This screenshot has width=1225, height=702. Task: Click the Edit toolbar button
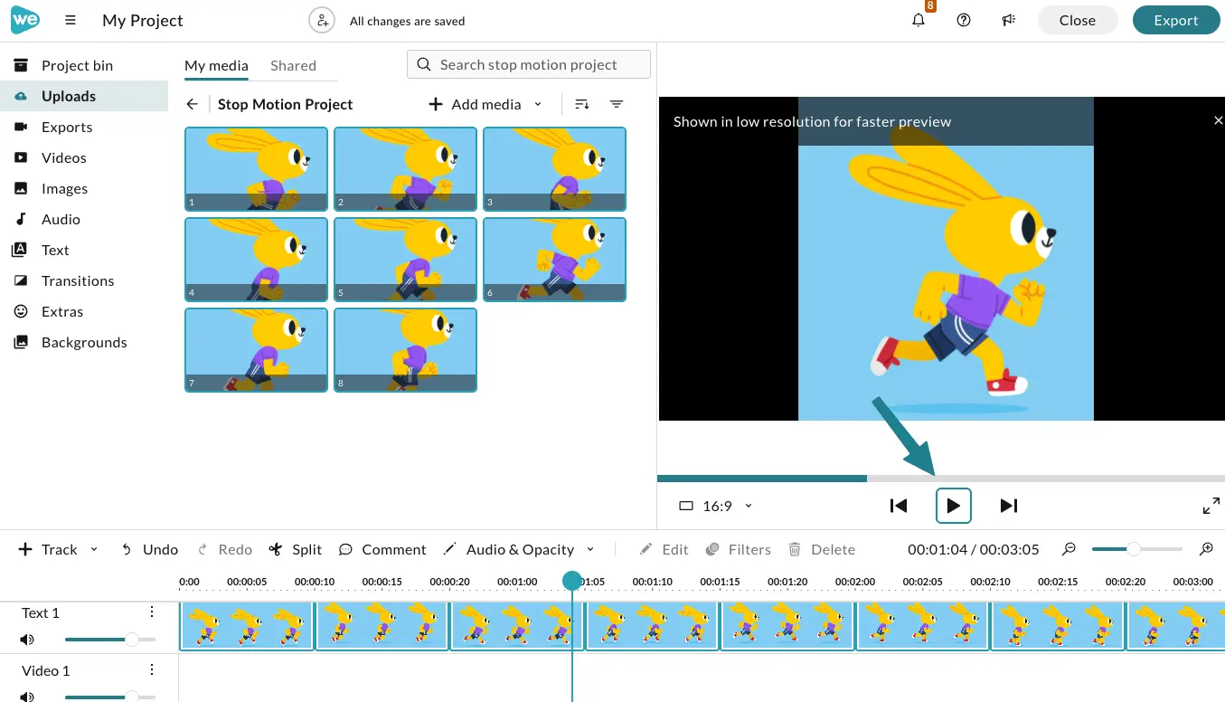point(664,549)
